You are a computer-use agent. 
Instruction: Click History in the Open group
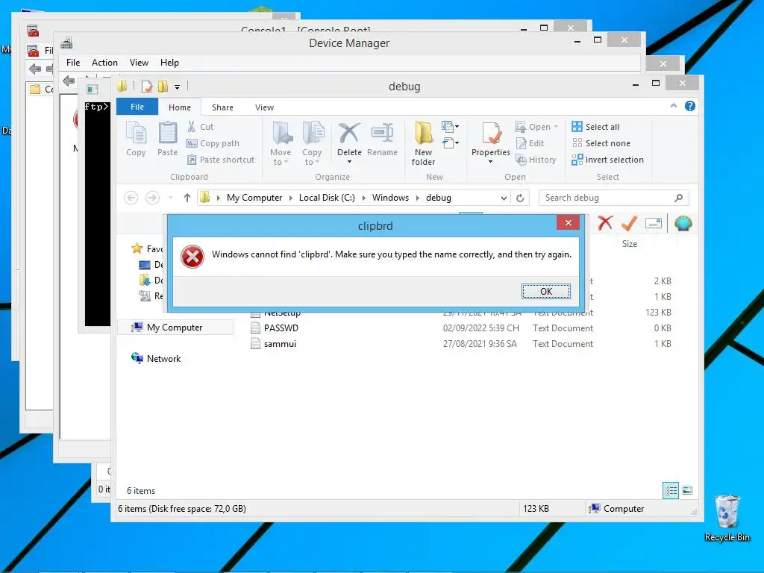pyautogui.click(x=536, y=160)
